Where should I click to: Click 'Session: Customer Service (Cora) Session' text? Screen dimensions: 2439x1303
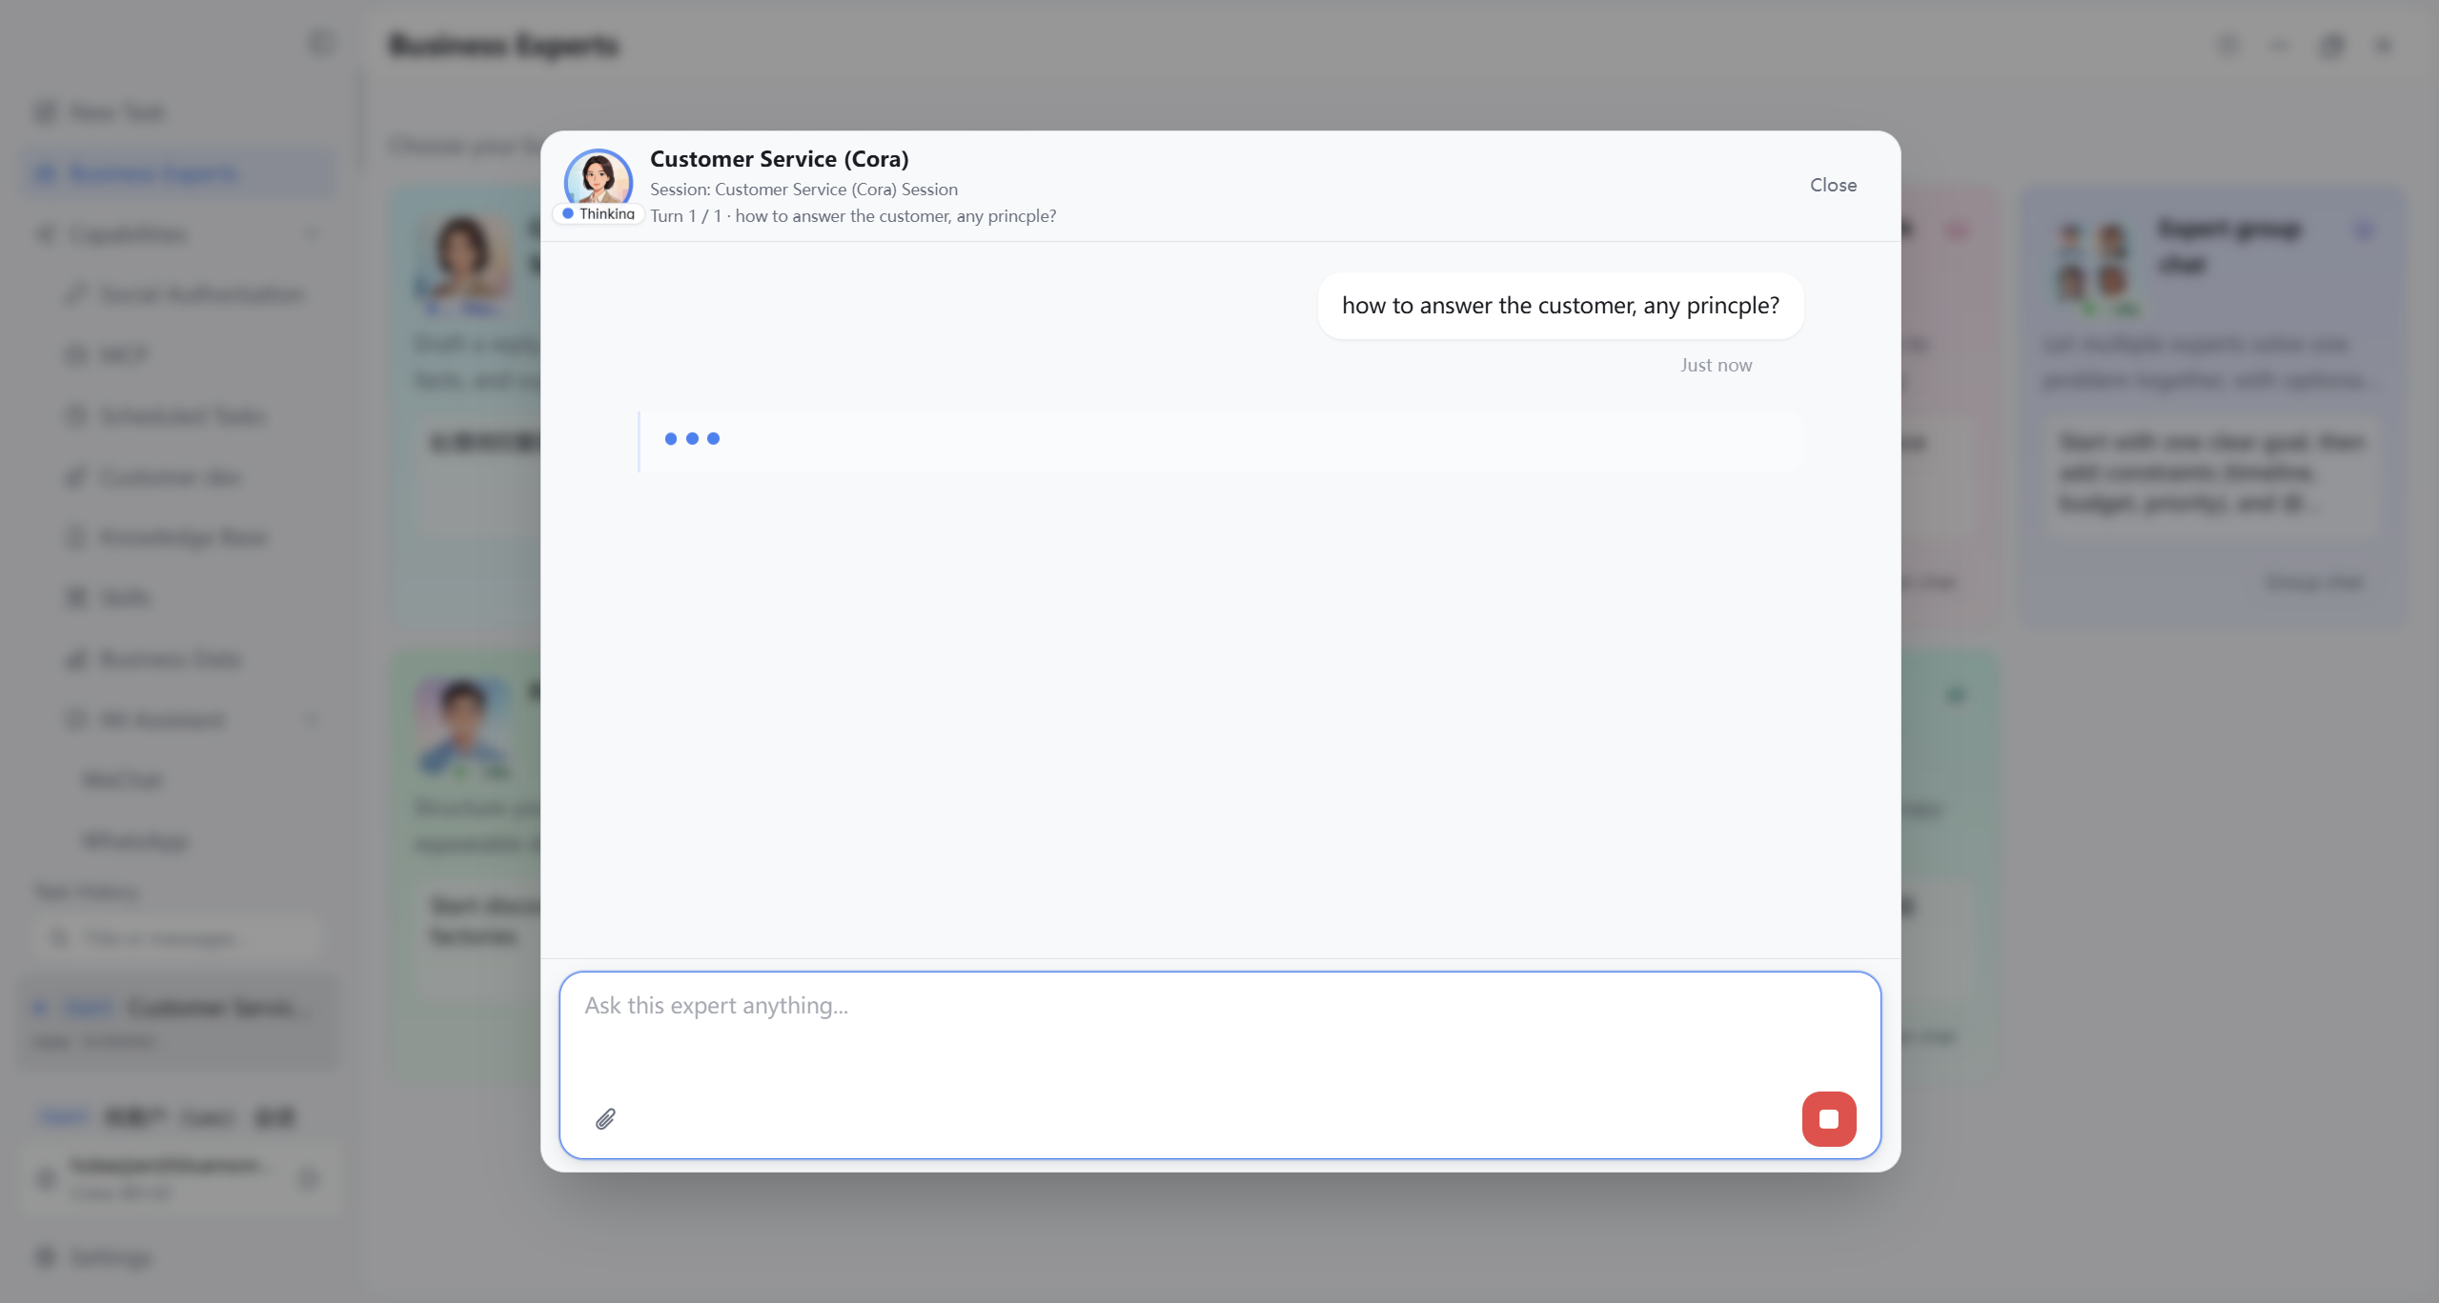point(803,189)
